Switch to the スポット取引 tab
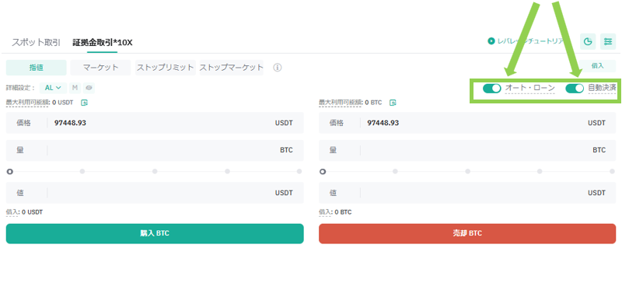This screenshot has width=622, height=283. [x=36, y=43]
